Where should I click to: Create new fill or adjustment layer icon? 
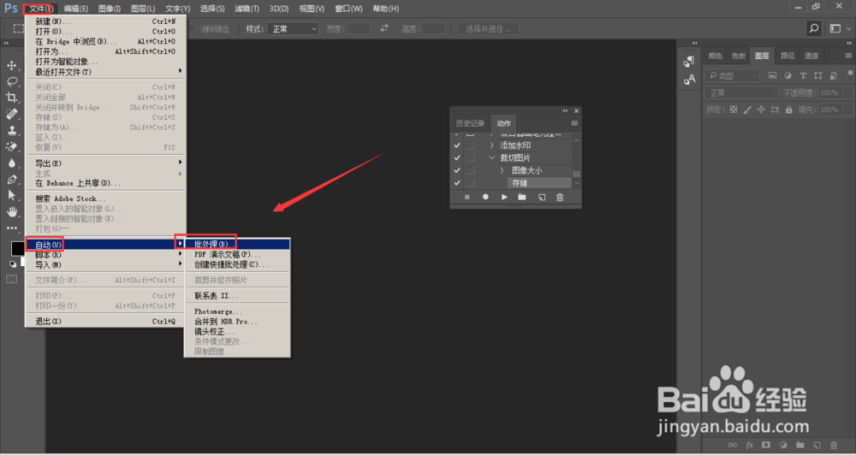[x=783, y=445]
